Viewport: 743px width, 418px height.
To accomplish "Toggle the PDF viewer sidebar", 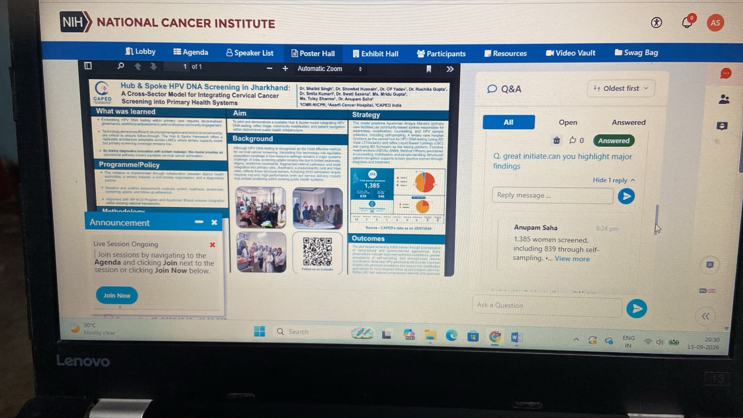I will point(88,65).
